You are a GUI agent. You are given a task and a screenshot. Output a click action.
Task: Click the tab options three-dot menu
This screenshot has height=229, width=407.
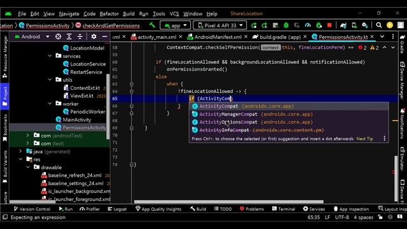point(393,37)
